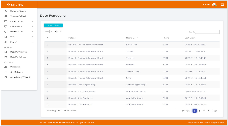Image resolution: width=228 pixels, height=126 pixels.
Task: Go to the Next page of entries
Action: pos(215,111)
